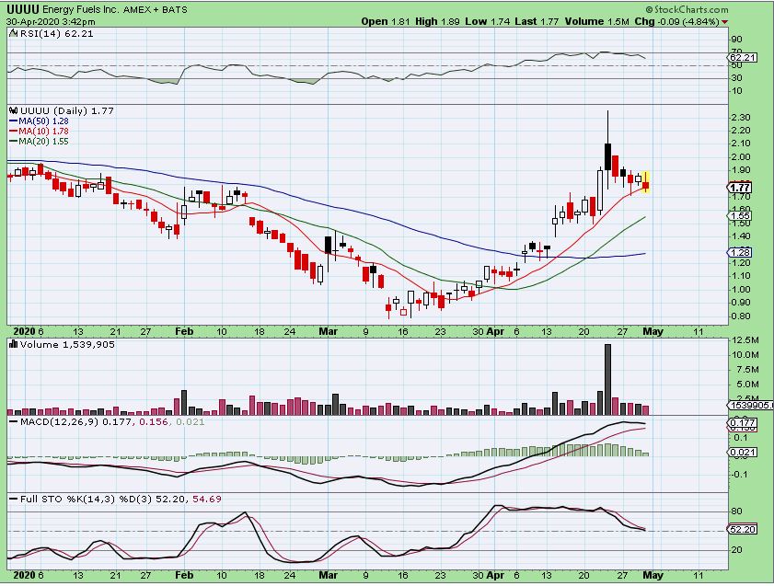Click the High 1.89 quote value
The height and width of the screenshot is (586, 774).
437,21
